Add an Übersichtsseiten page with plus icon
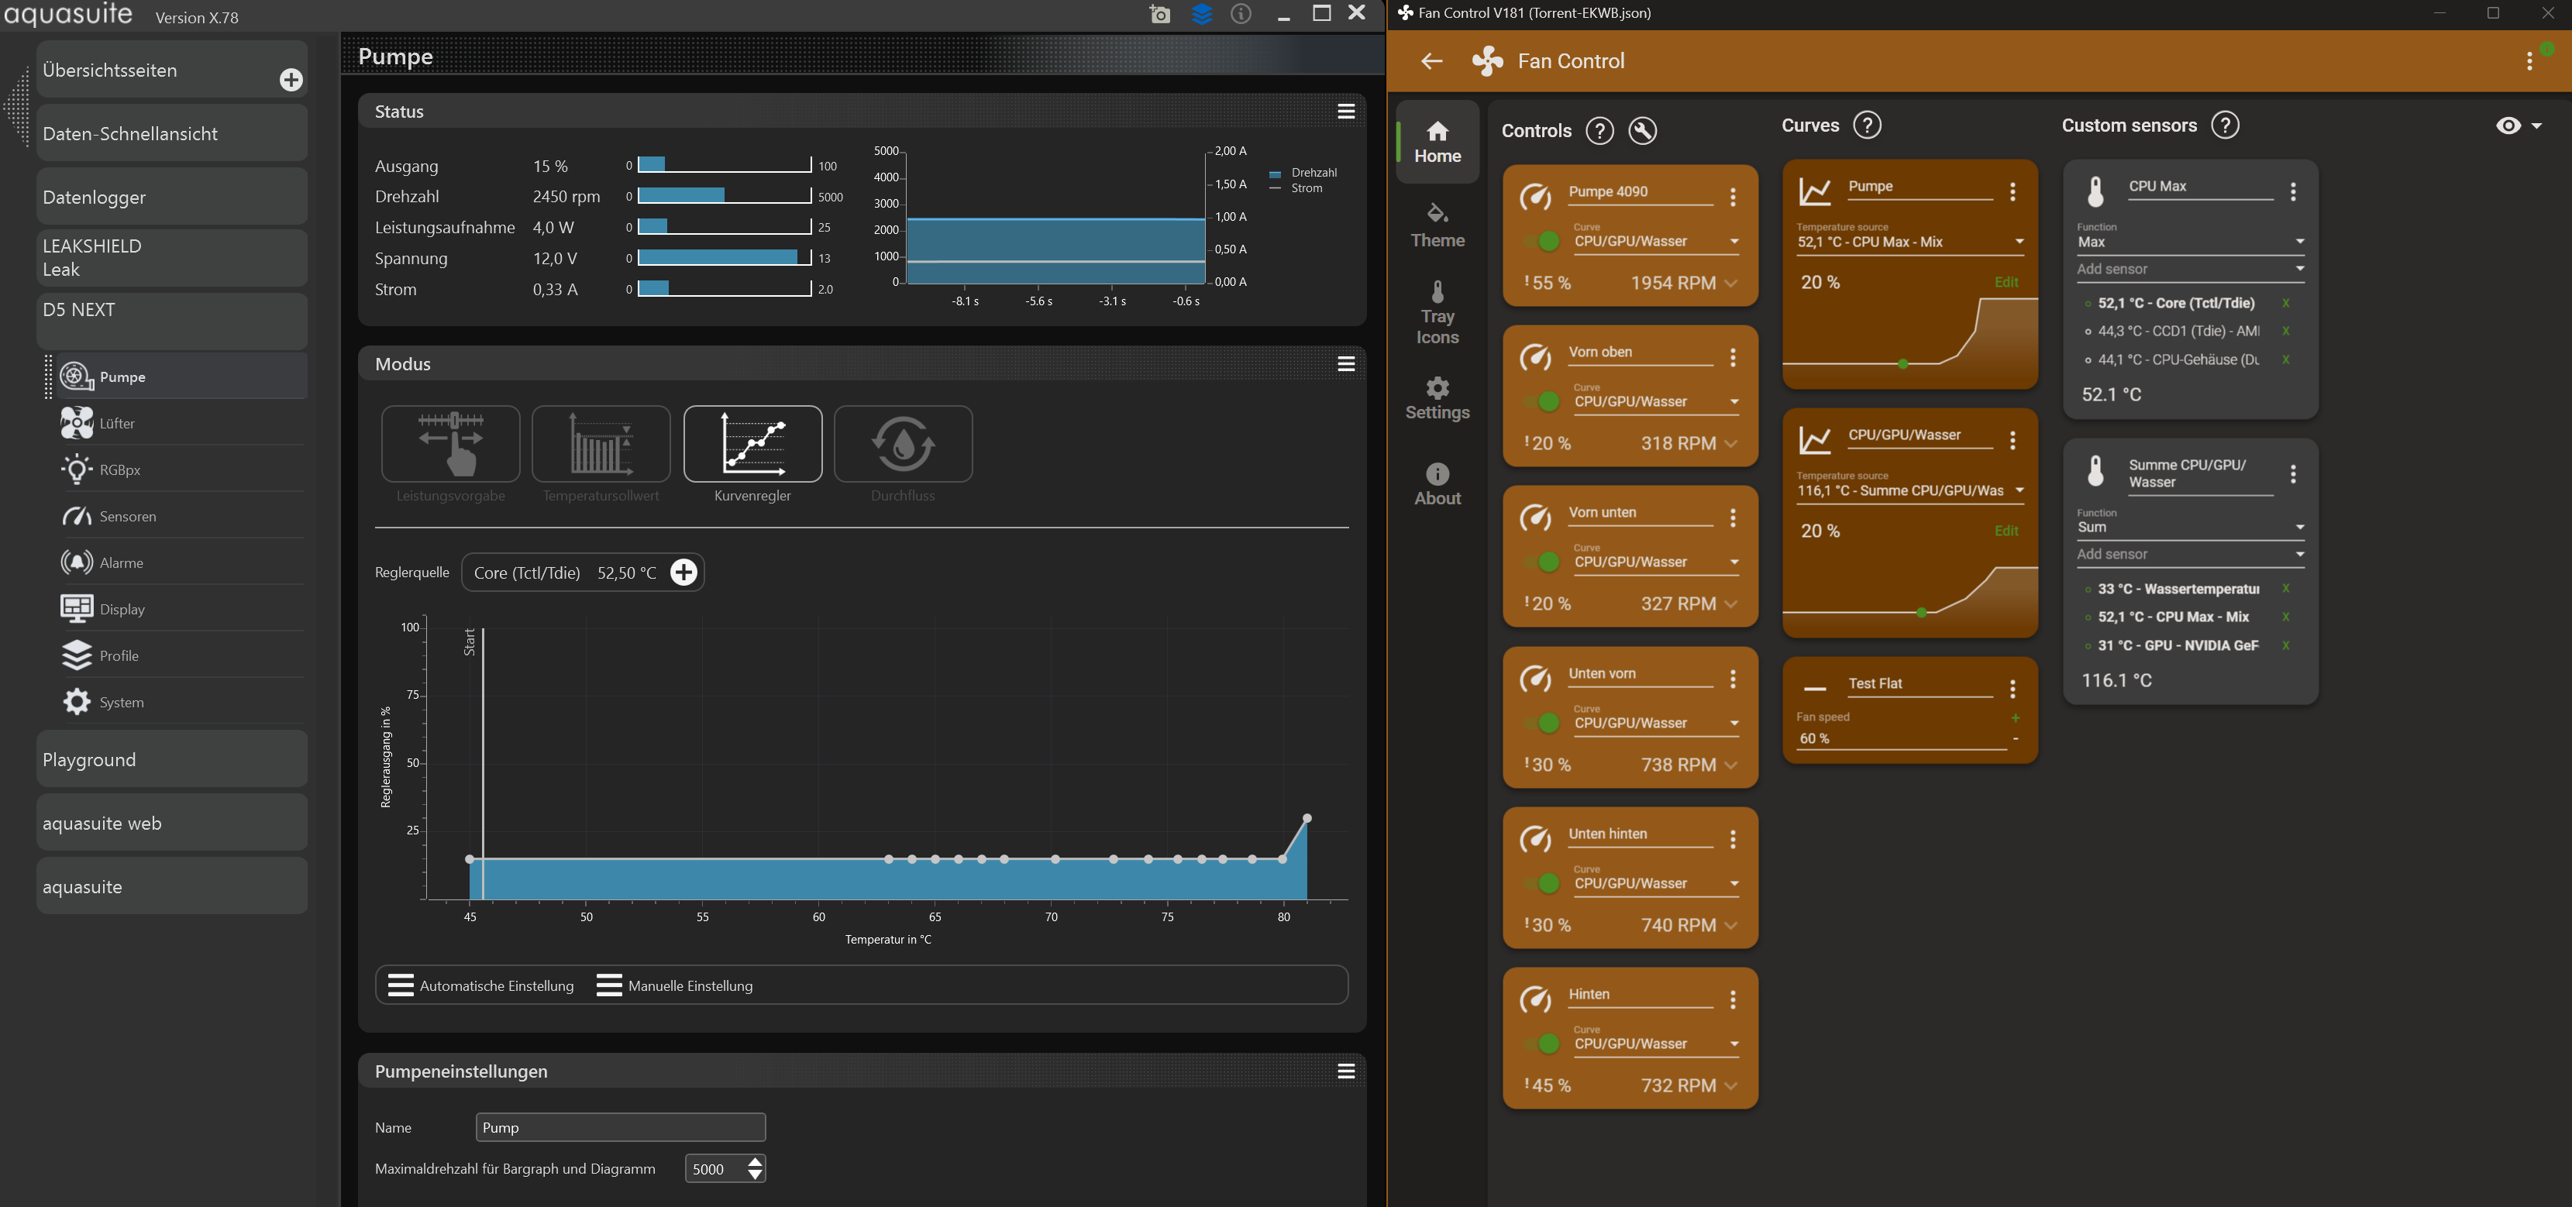 291,80
